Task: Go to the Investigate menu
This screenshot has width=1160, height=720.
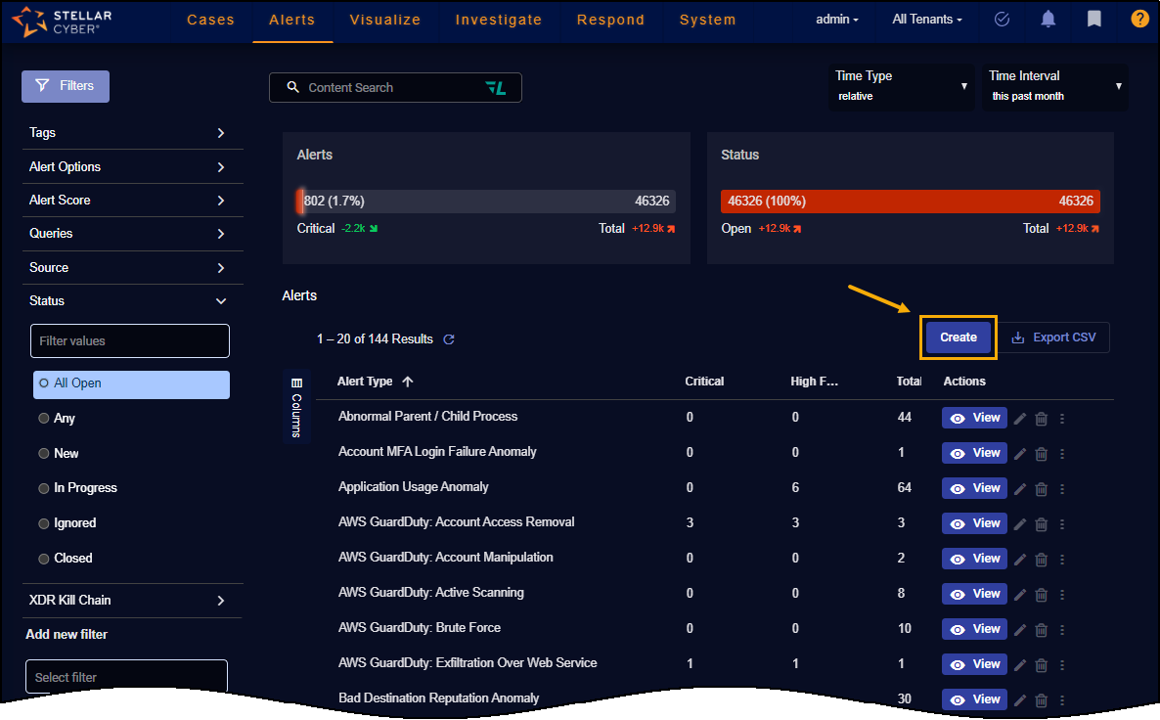Action: [x=498, y=20]
